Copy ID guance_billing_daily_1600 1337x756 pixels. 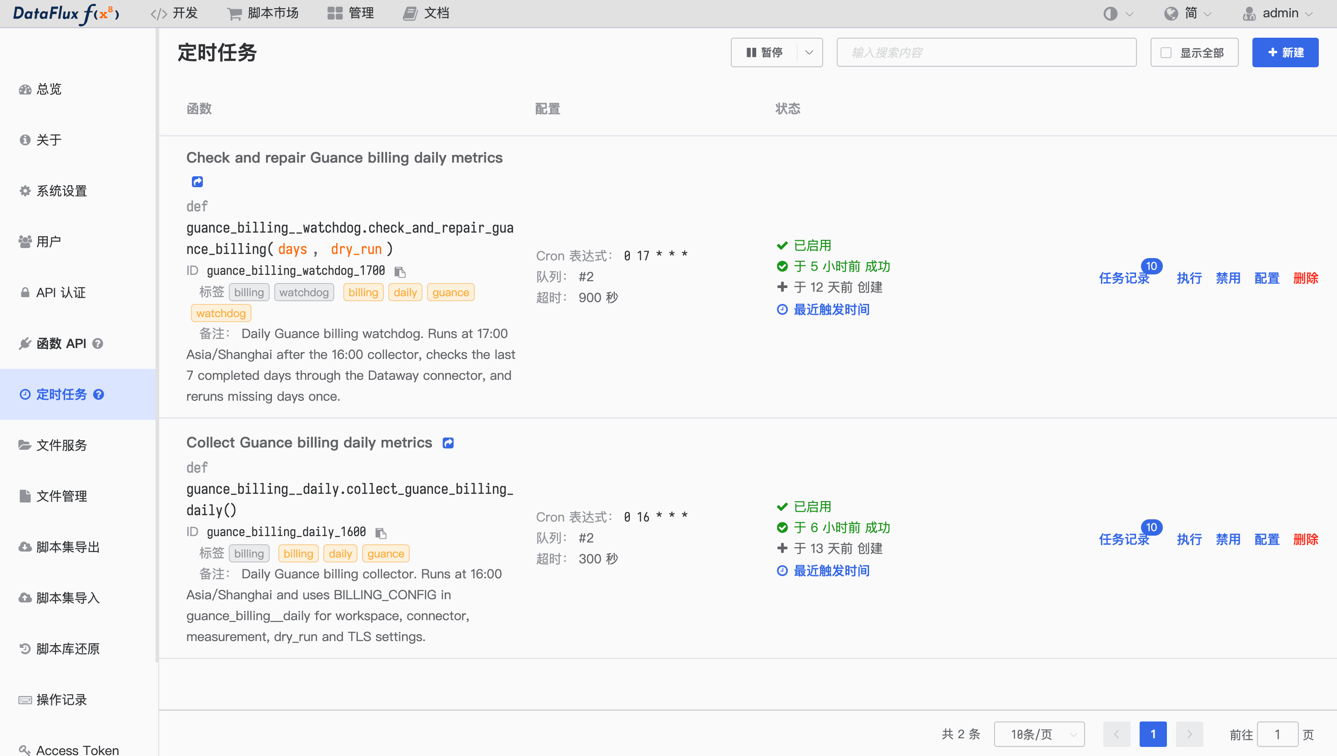pyautogui.click(x=381, y=533)
